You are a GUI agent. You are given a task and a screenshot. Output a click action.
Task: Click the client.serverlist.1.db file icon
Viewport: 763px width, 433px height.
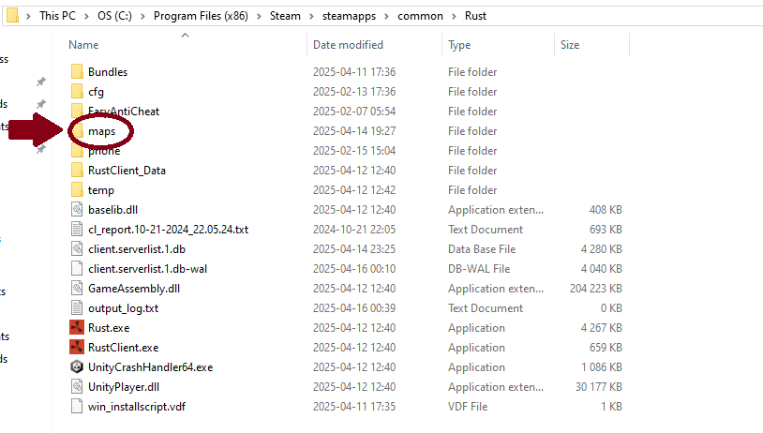77,249
